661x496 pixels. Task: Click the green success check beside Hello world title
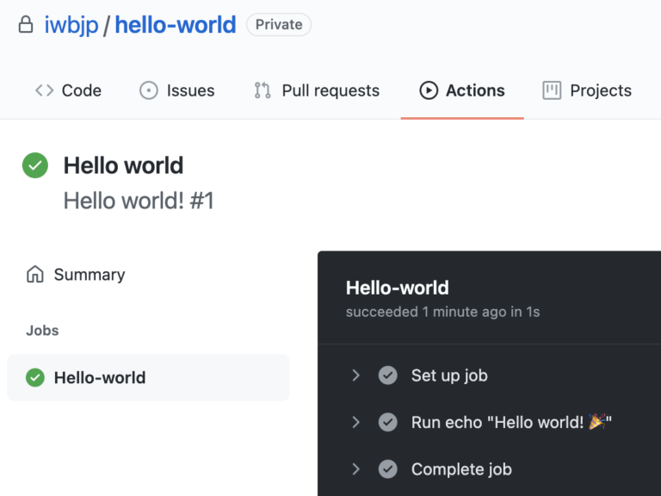(35, 165)
